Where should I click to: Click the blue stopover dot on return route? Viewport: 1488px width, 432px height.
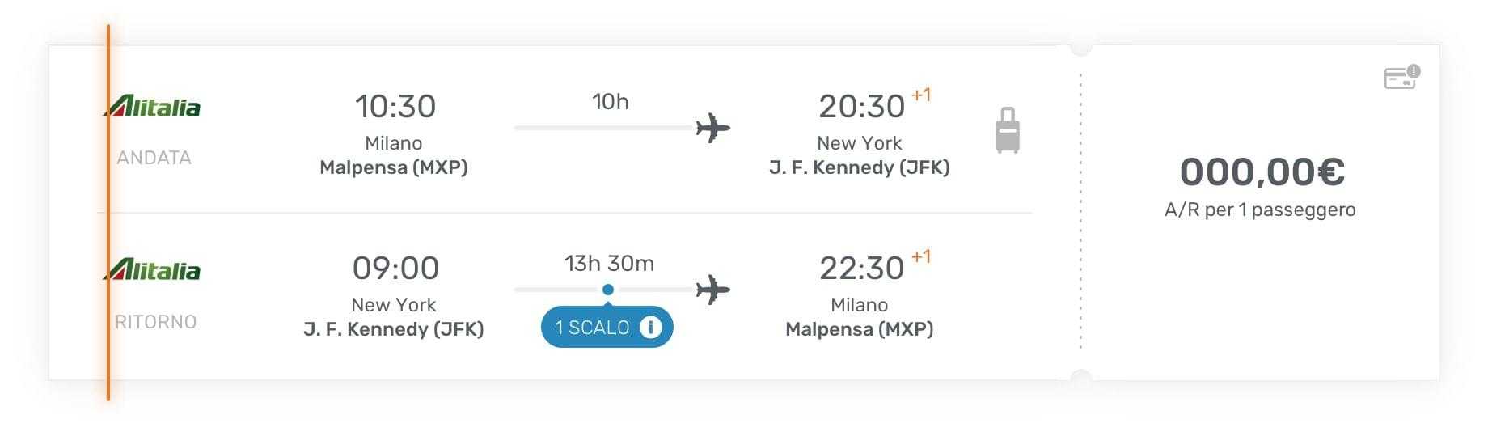tap(608, 290)
